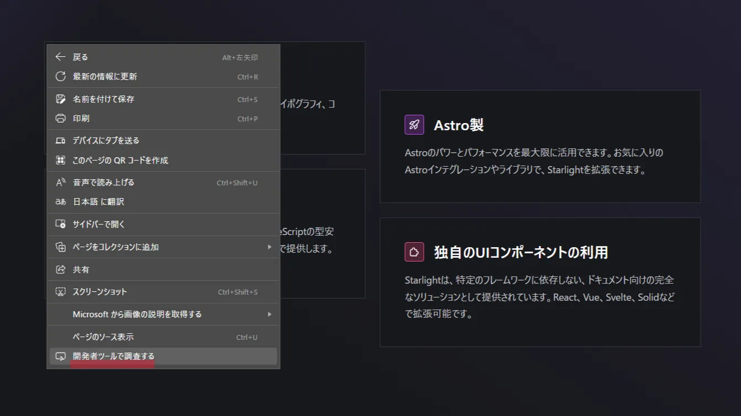Choose 共有 from the context menu
Viewport: 741px width, 416px height.
tap(164, 270)
